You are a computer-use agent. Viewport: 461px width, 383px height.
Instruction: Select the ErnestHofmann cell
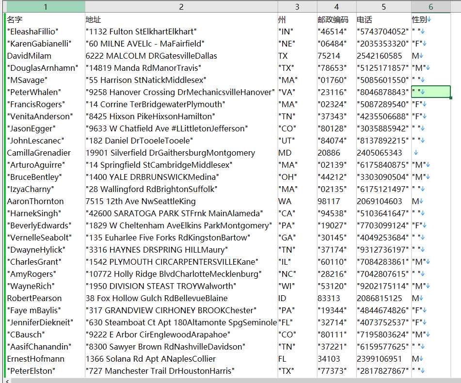click(45, 359)
